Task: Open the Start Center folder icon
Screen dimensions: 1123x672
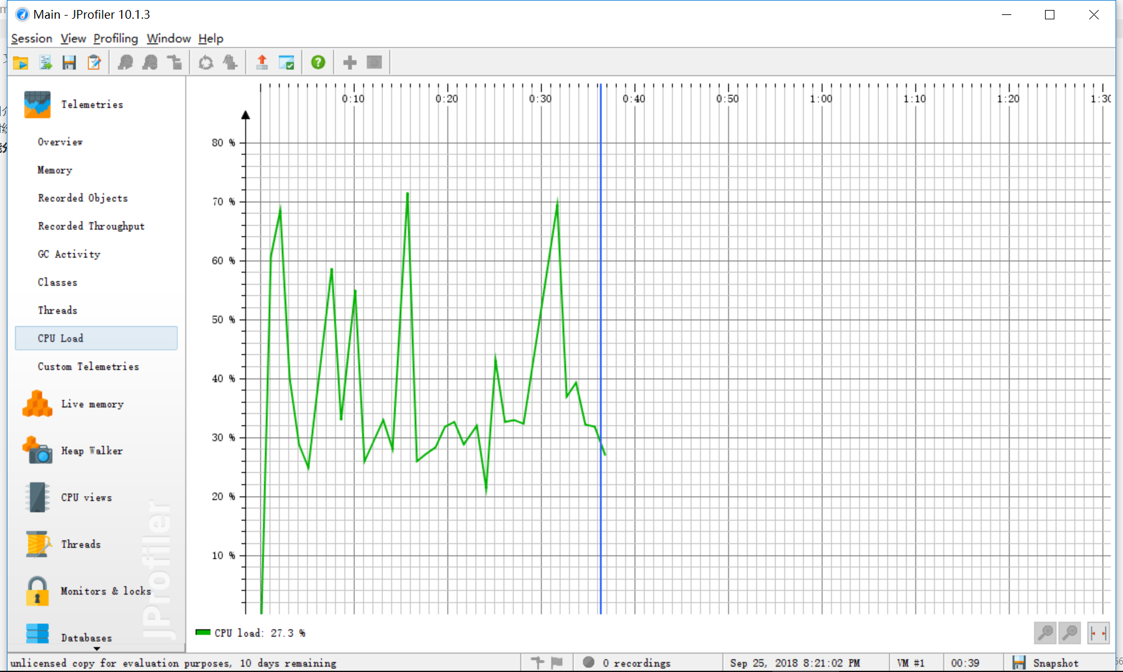Action: point(21,62)
